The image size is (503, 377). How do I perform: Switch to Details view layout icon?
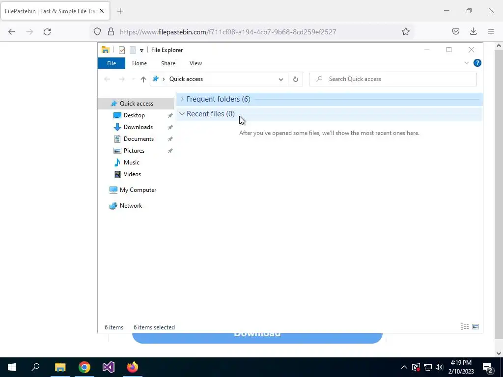pyautogui.click(x=465, y=326)
